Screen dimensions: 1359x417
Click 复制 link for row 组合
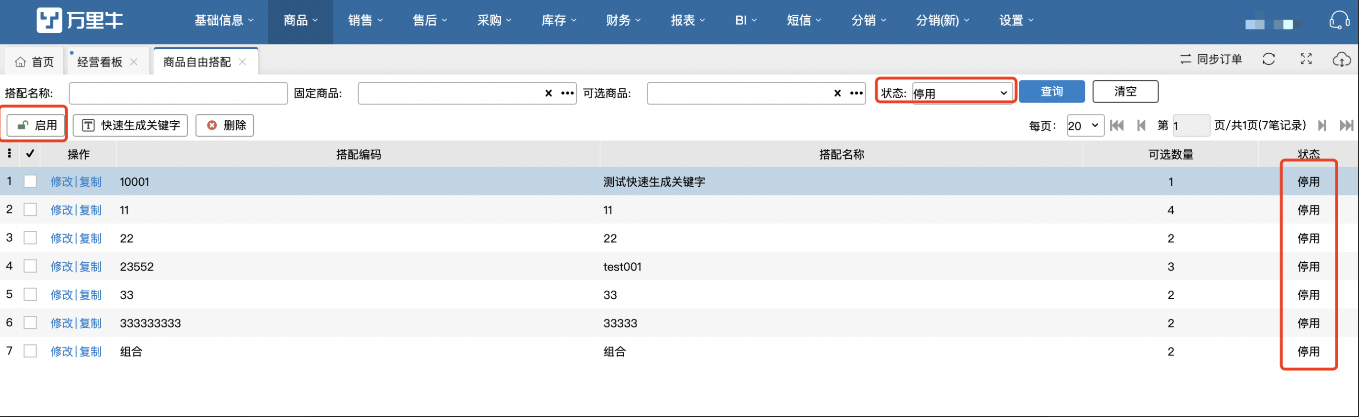90,351
